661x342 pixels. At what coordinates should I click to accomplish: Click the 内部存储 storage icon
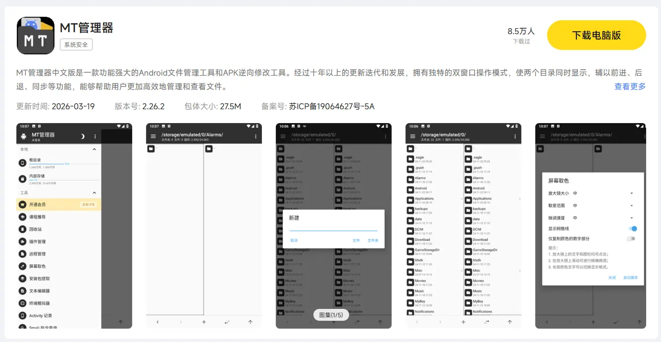(22, 178)
